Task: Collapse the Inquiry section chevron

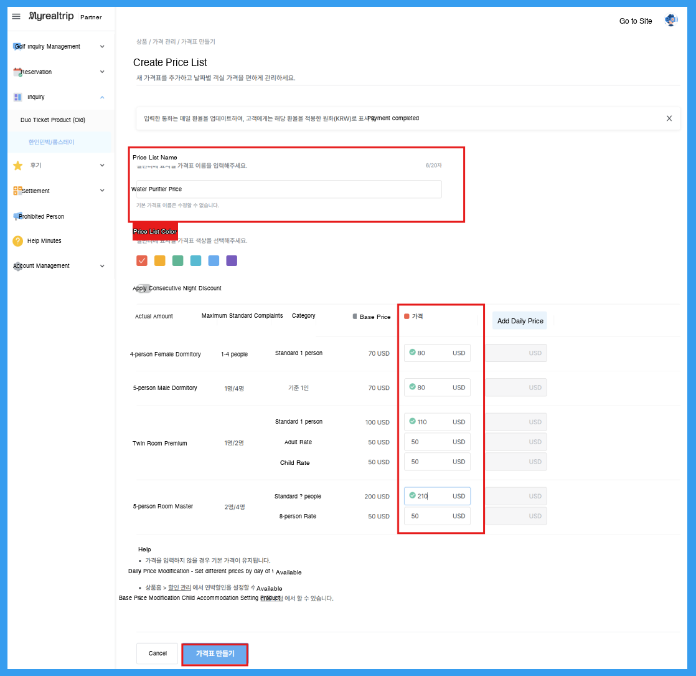Action: (102, 97)
